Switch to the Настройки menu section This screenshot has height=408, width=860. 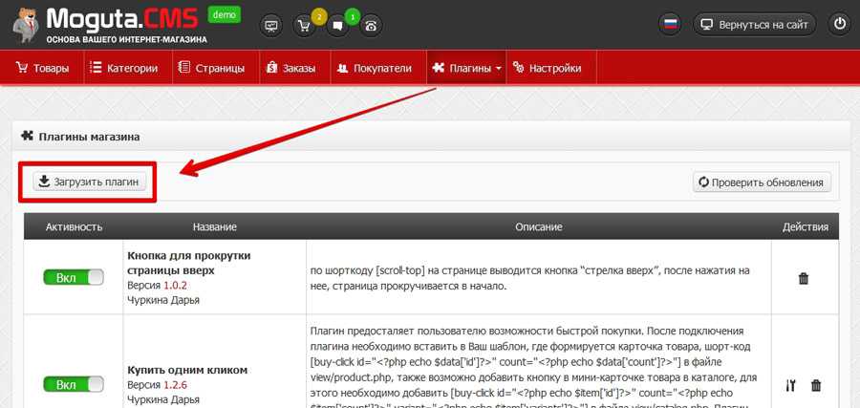pos(548,68)
